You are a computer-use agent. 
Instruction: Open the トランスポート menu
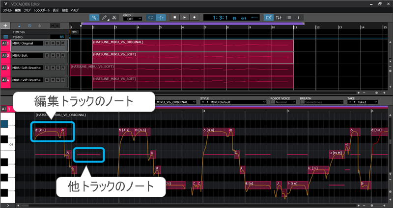[x=42, y=10]
